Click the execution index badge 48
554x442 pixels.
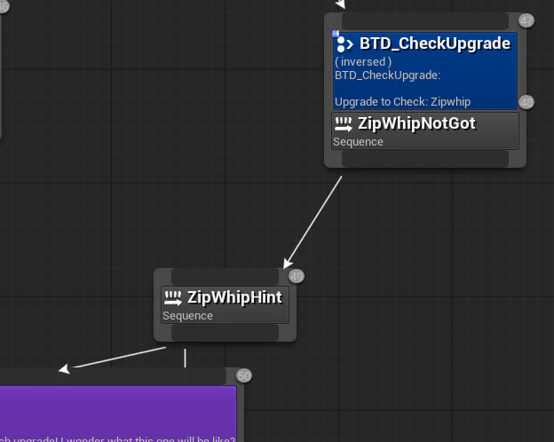526,102
